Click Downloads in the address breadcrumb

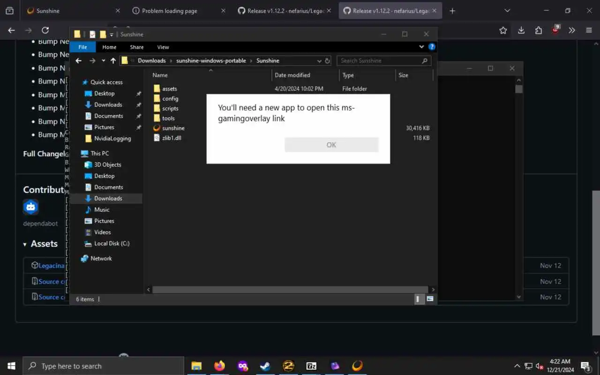(151, 60)
